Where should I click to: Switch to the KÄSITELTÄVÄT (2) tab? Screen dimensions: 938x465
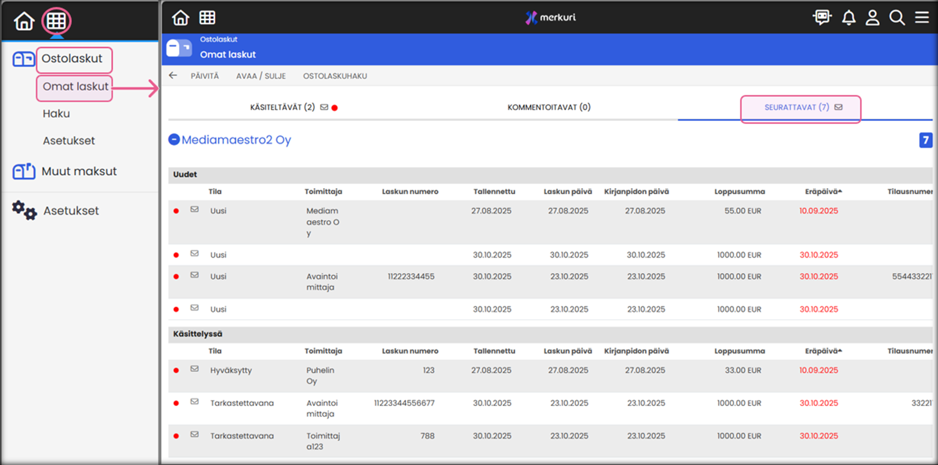coord(283,107)
